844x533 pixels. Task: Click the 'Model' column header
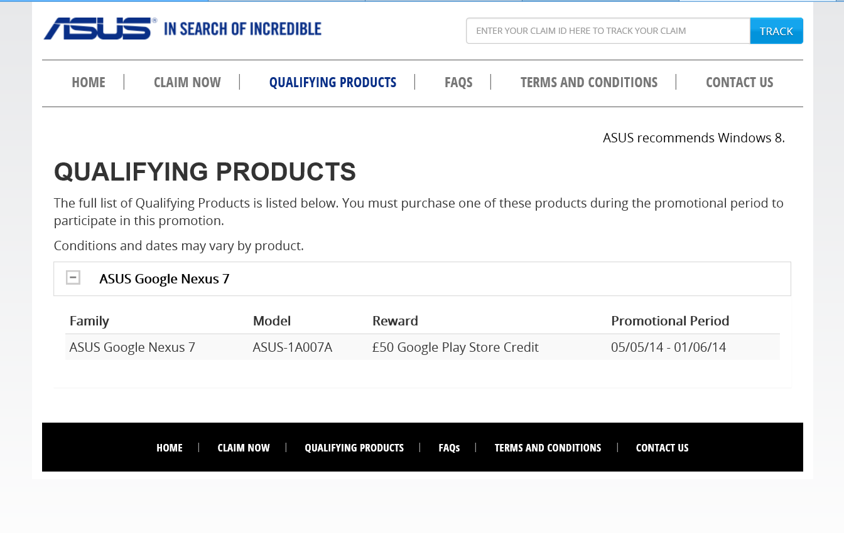[x=272, y=321]
